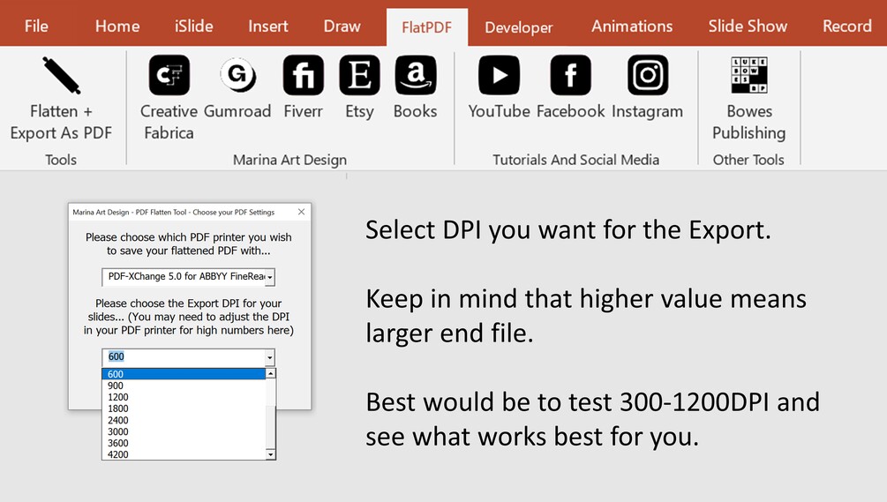This screenshot has height=502, width=887.
Task: Select 4200 in the DPI list
Action: [x=184, y=454]
